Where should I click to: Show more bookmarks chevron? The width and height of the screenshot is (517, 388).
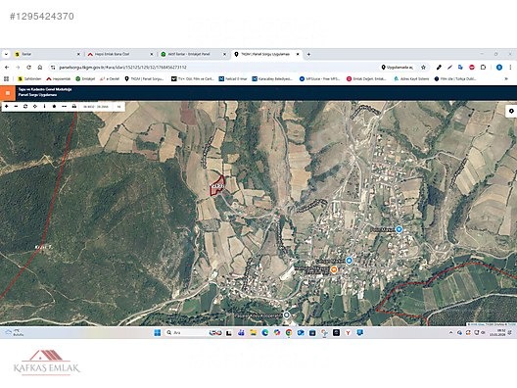click(506, 78)
